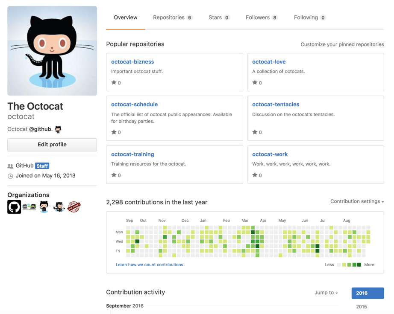
Task: Click the Edit profile button
Action: tap(52, 145)
